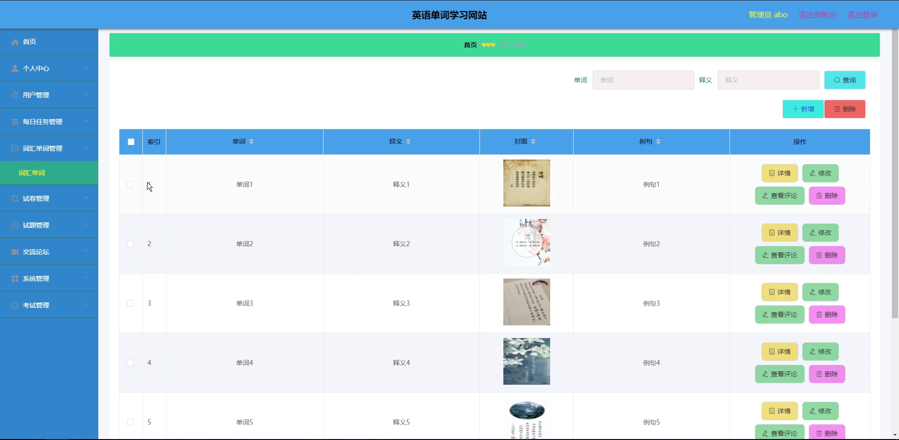Screen dimensions: 899x440
Task: Tick the select-all checkbox in table header
Action: point(131,142)
